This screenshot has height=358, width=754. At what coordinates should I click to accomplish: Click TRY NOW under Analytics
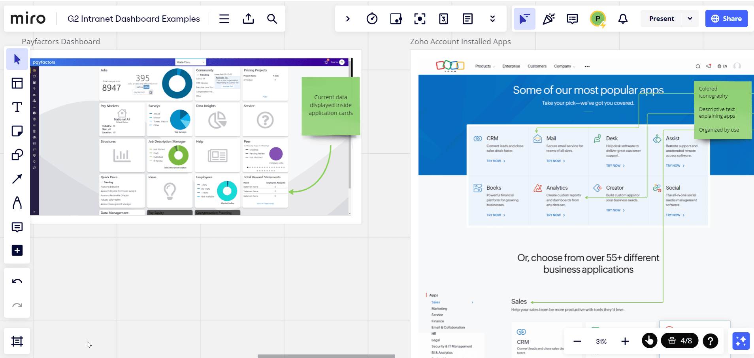coord(555,215)
